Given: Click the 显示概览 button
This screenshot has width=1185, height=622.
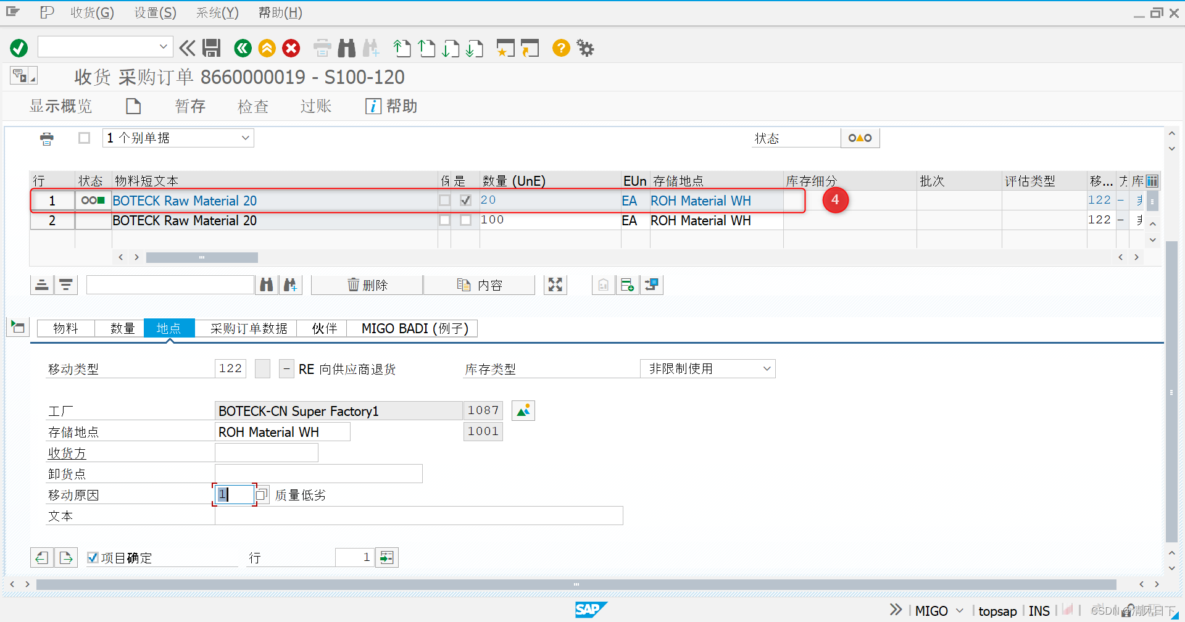Looking at the screenshot, I should point(60,106).
